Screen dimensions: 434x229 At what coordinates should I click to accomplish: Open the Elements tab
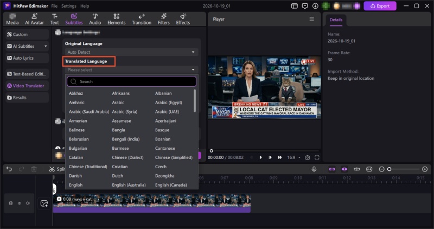(116, 19)
